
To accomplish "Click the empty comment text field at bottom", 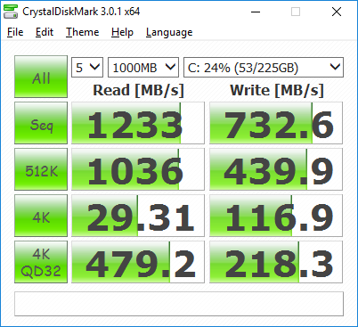I will pos(179,304).
